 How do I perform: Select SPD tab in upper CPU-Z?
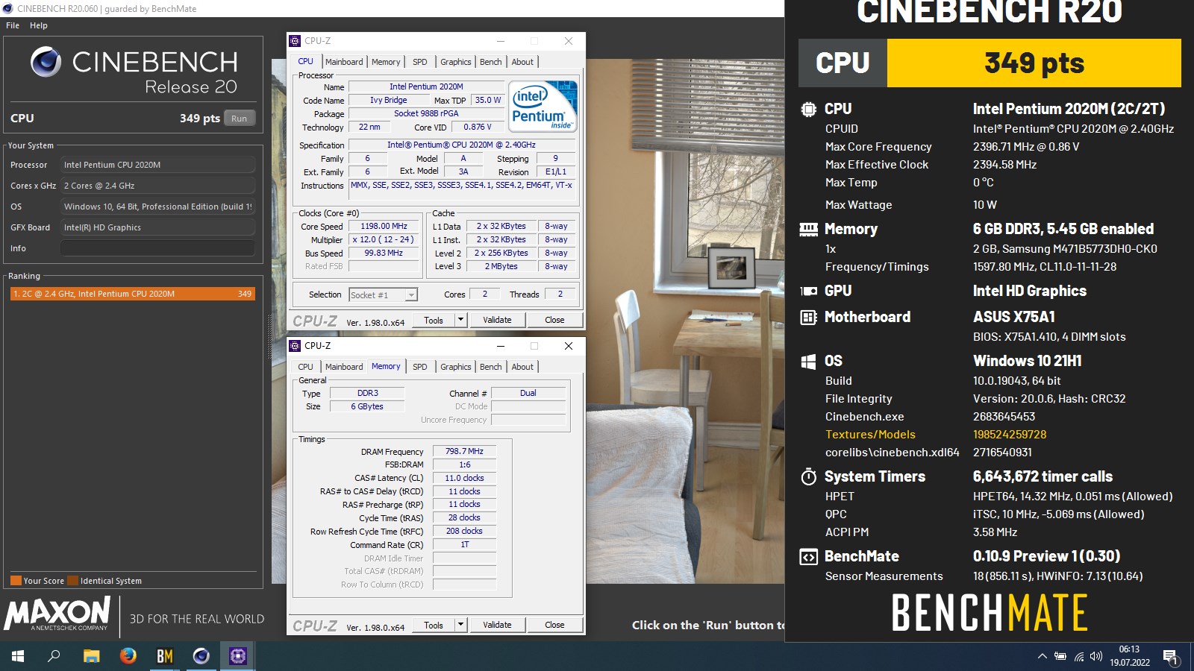tap(420, 62)
